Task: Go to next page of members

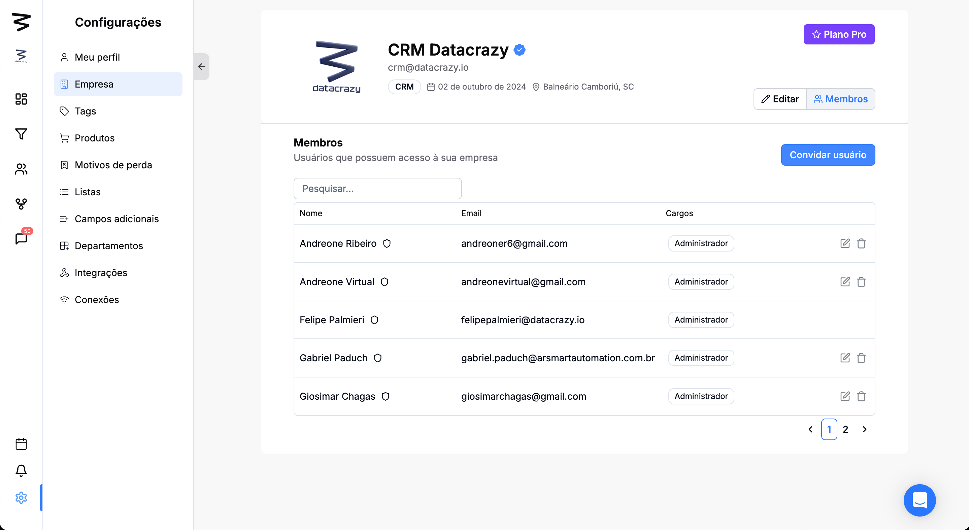Action: (x=864, y=429)
